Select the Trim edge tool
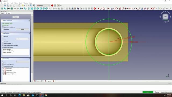Image resolution: width=172 pixels, height=97 pixels. [x=137, y=9]
